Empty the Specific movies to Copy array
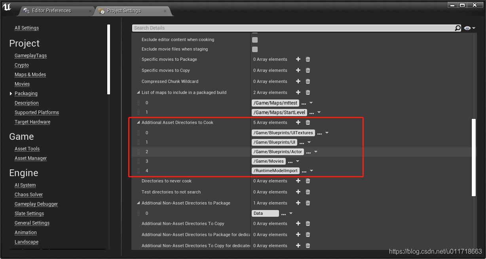The height and width of the screenshot is (259, 486). tap(308, 70)
